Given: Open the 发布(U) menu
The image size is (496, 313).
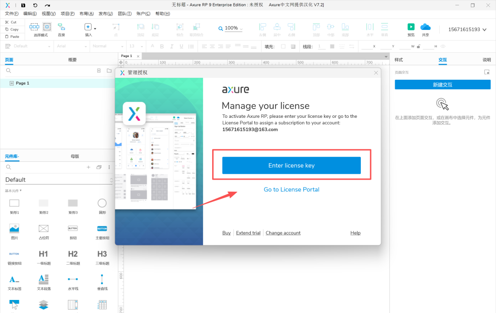Looking at the screenshot, I should coord(106,14).
